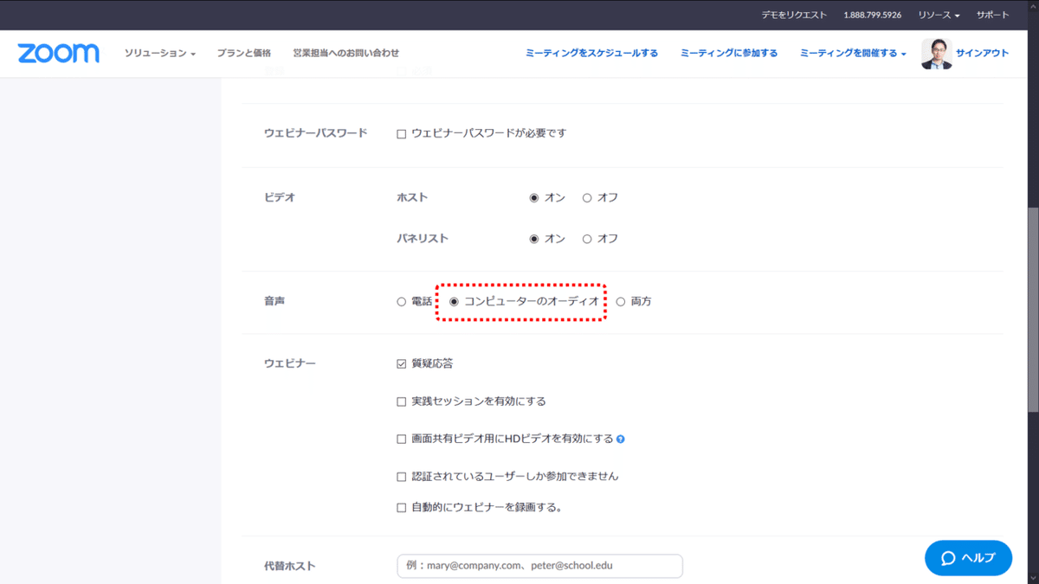The width and height of the screenshot is (1039, 584).
Task: Uncheck the 質疑応答 checkbox
Action: 401,363
